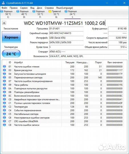Click status orb for attribute 03 row

point(5,70)
